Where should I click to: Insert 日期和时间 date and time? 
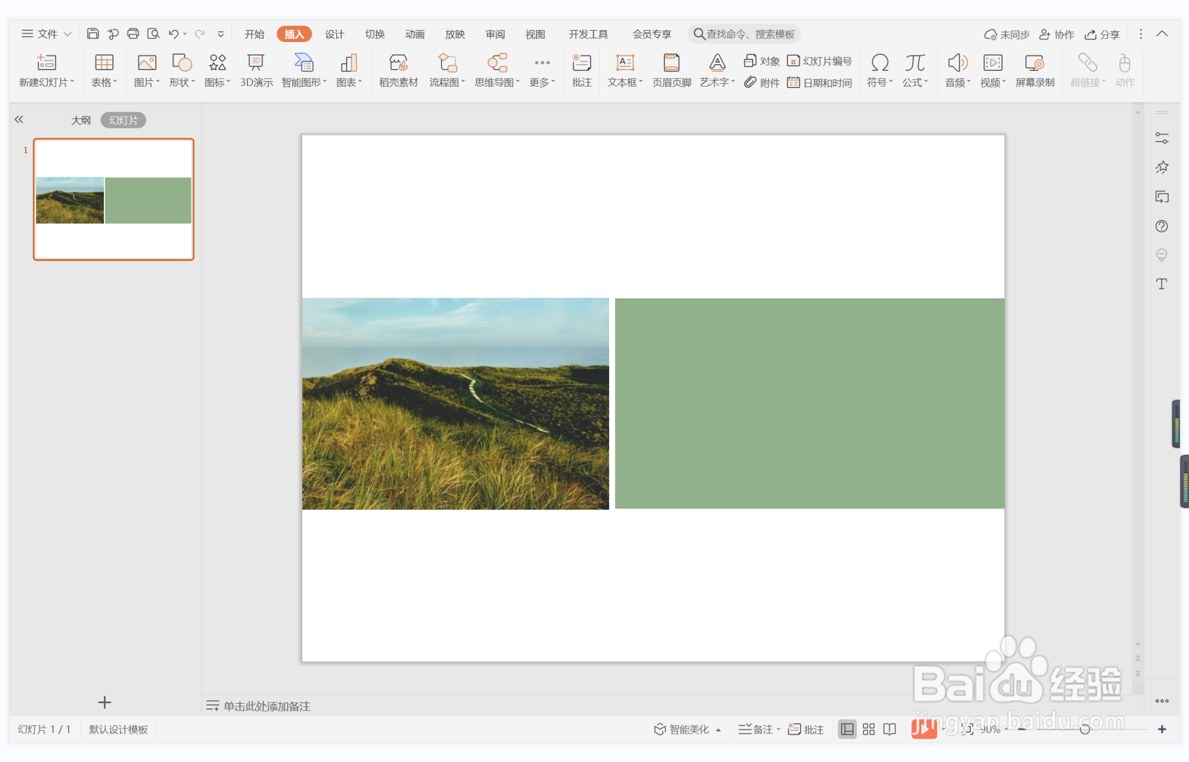(x=820, y=82)
